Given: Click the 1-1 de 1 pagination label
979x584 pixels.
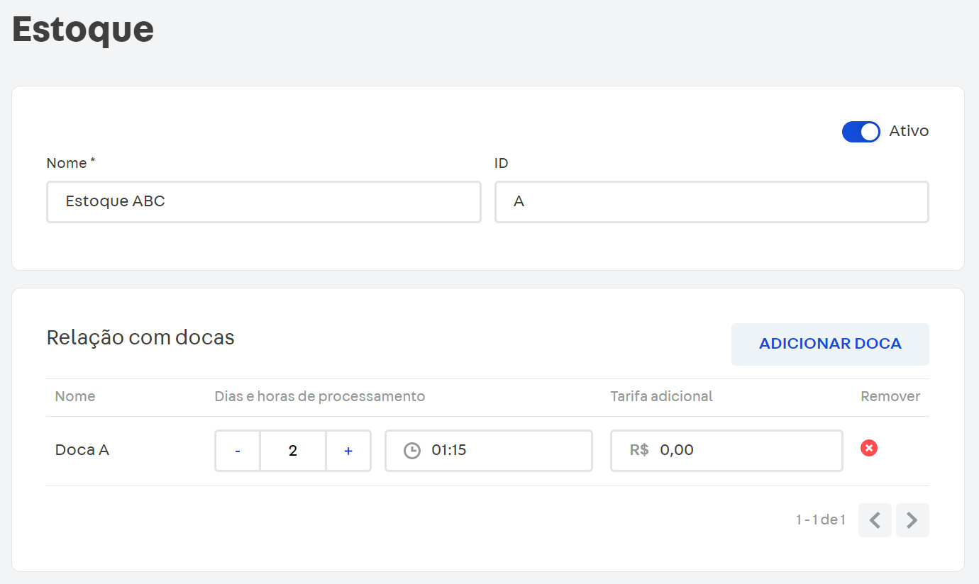Looking at the screenshot, I should click(x=821, y=520).
